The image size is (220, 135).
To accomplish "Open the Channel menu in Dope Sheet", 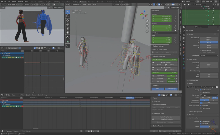I will click(x=40, y=95).
